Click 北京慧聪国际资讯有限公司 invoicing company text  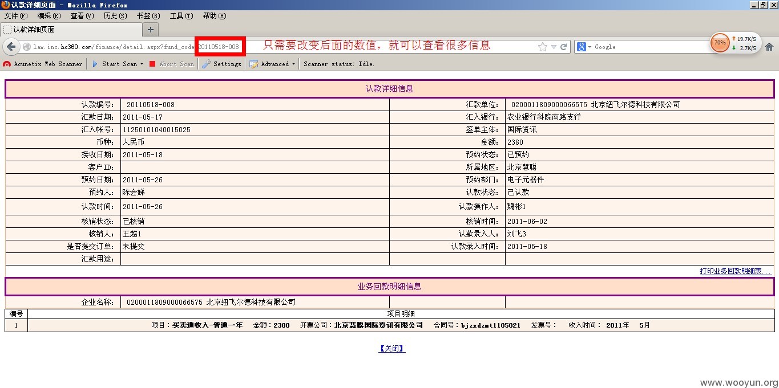coord(379,326)
